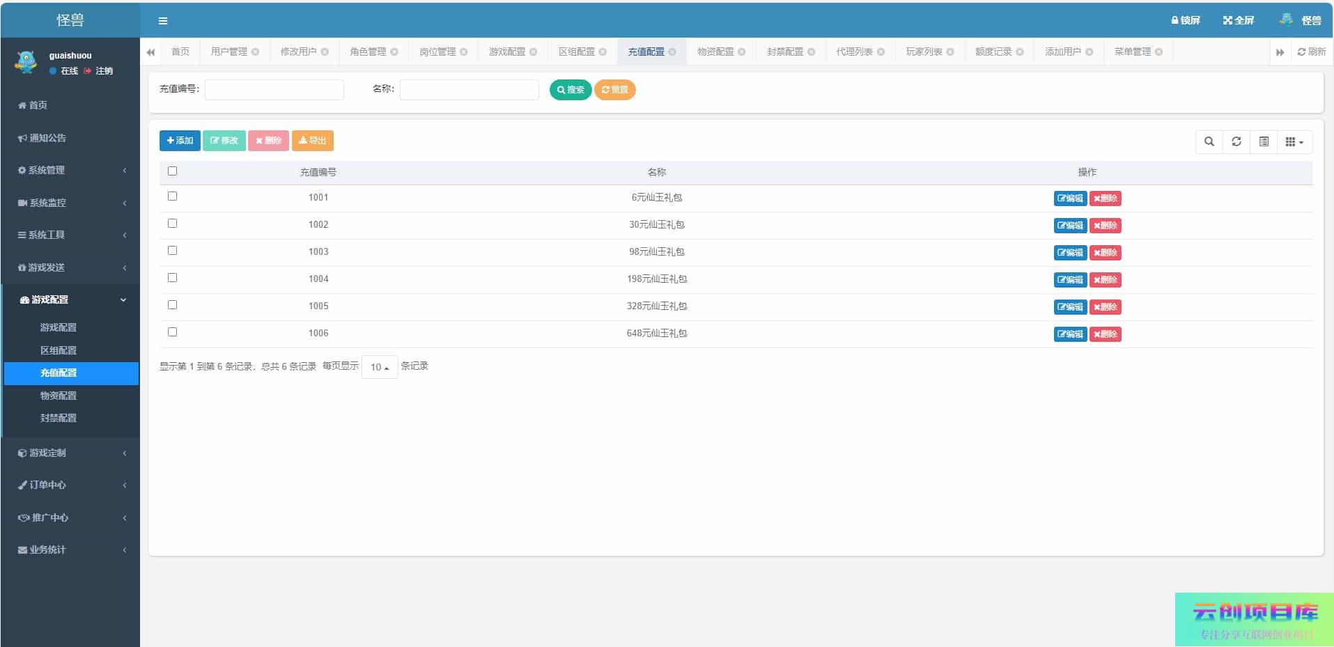Expand the 系统管理 sidebar menu
1334x647 pixels.
[x=70, y=171]
